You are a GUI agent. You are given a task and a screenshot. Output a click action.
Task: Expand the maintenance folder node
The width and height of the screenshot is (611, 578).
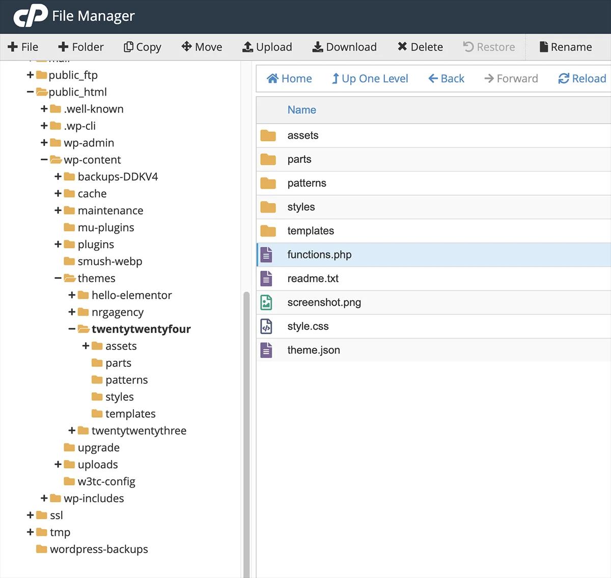pyautogui.click(x=58, y=210)
